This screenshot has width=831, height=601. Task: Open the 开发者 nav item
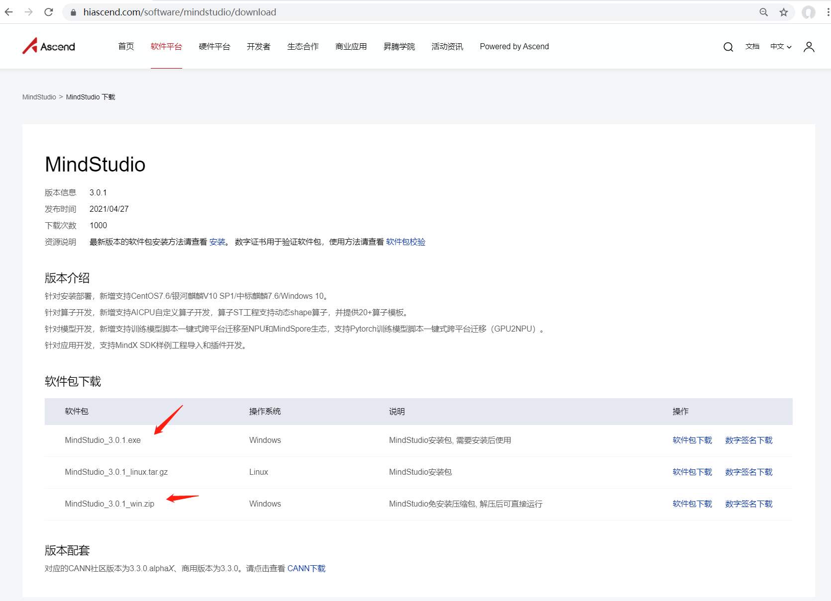tap(259, 46)
